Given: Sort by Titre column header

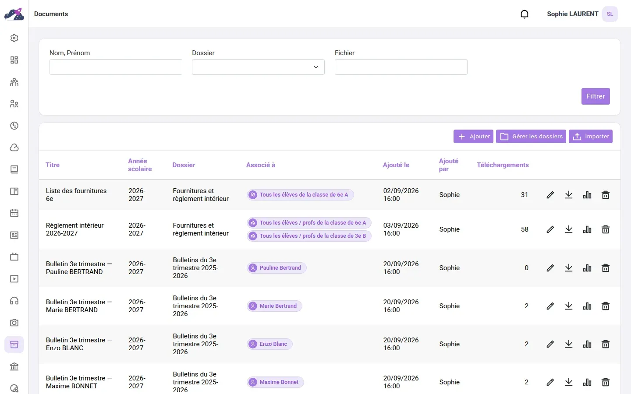Looking at the screenshot, I should [53, 165].
